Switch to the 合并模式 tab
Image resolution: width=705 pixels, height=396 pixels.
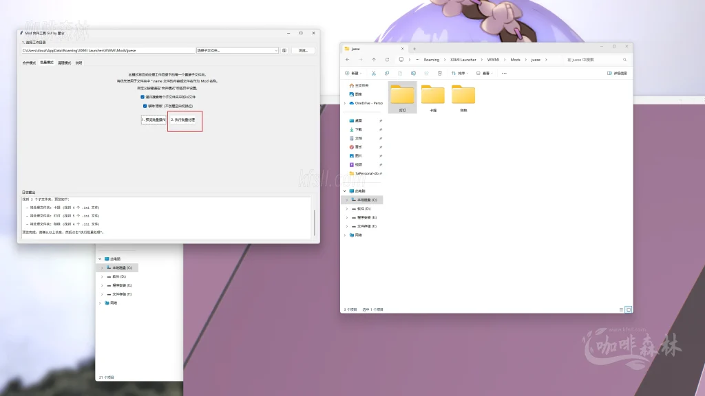tap(29, 63)
